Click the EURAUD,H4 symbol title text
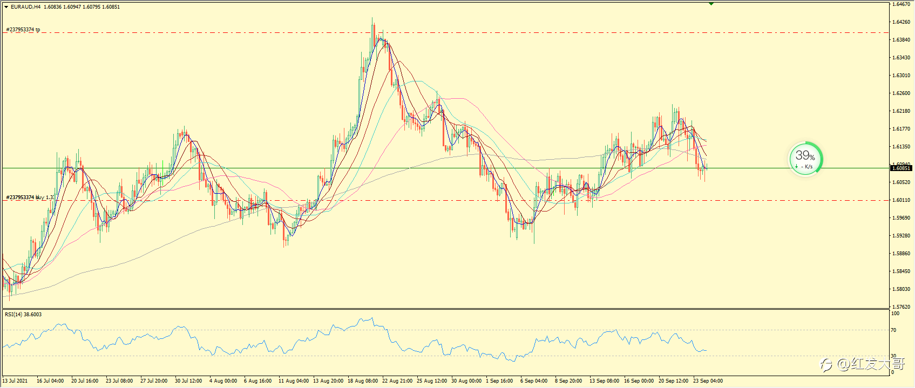This screenshot has height=388, width=915. pyautogui.click(x=25, y=7)
